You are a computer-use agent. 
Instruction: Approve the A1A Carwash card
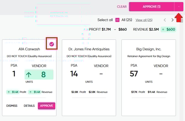click(x=46, y=106)
